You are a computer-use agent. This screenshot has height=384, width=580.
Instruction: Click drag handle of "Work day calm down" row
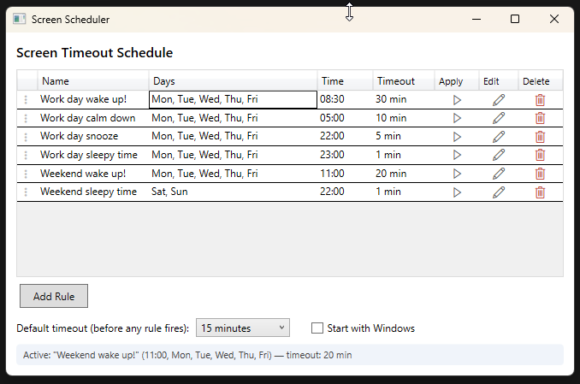[x=26, y=118]
